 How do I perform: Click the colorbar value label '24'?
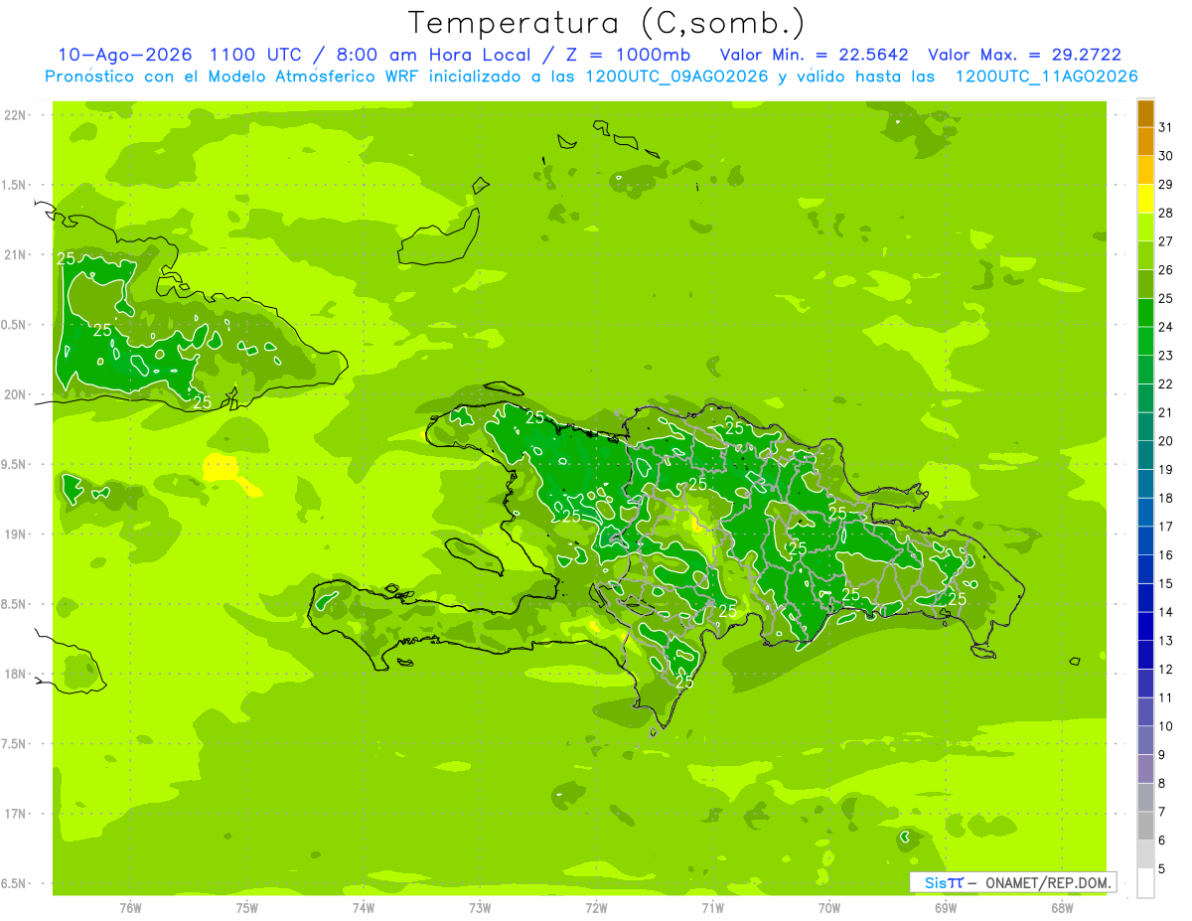[1166, 327]
